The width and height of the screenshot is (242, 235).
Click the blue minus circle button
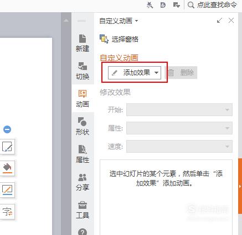(x=7, y=129)
